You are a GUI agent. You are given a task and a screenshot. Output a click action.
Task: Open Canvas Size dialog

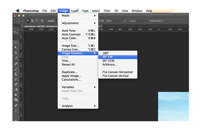click(78, 49)
